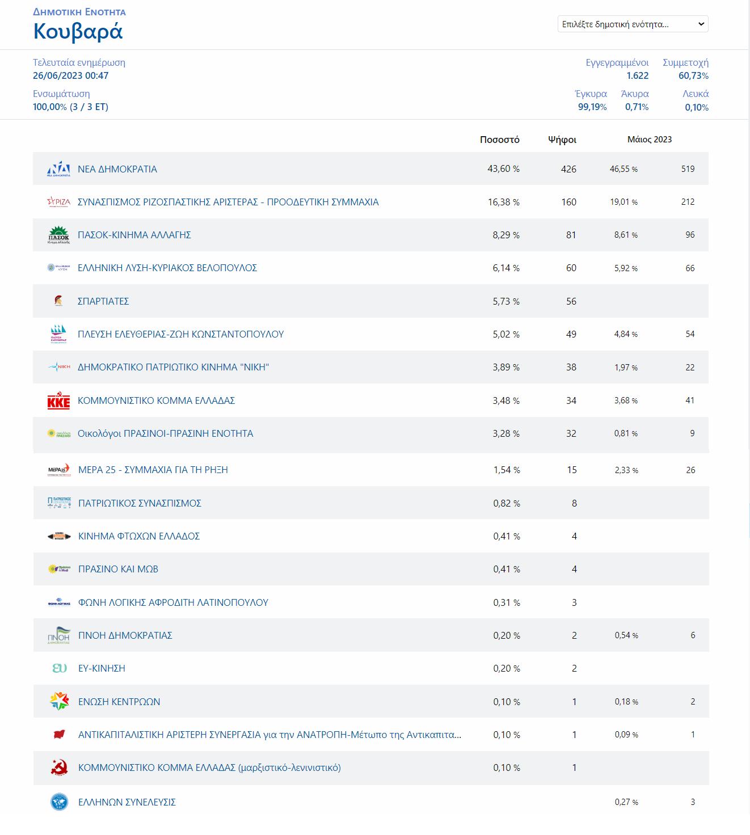
Task: Click the Κουβαρά page title
Action: (x=78, y=32)
